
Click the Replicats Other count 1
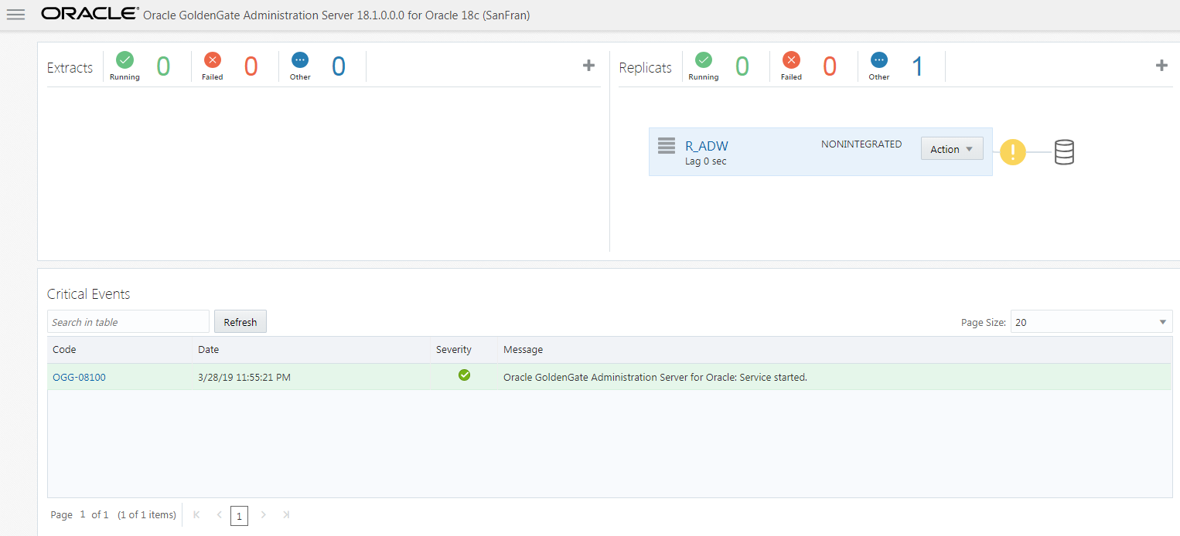click(918, 66)
